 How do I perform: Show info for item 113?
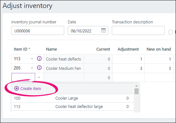pyautogui.click(x=39, y=59)
